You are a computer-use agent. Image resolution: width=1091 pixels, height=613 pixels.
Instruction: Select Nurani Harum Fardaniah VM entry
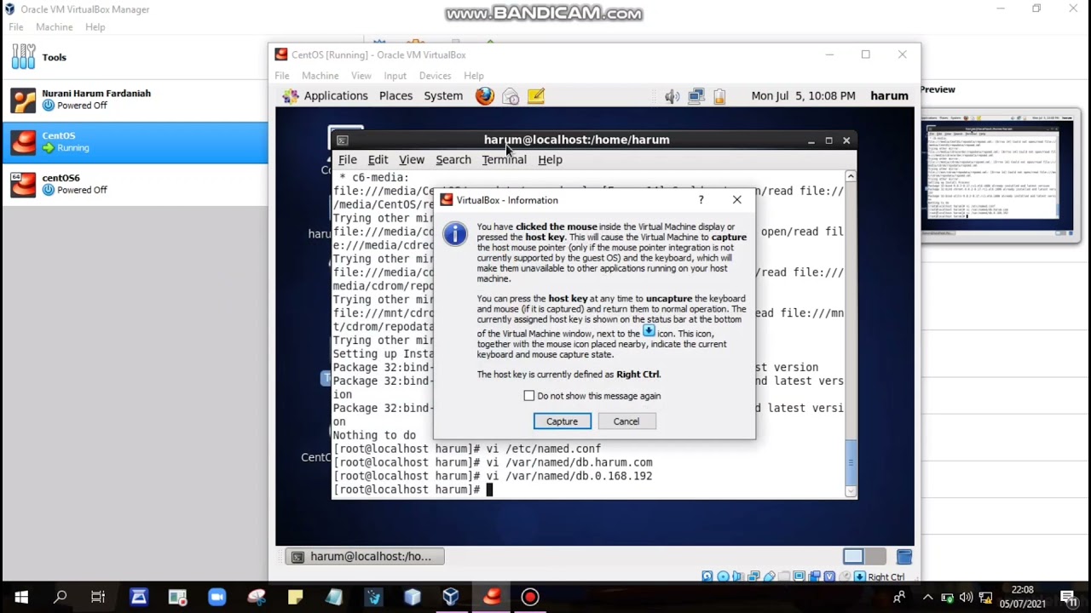[135, 100]
